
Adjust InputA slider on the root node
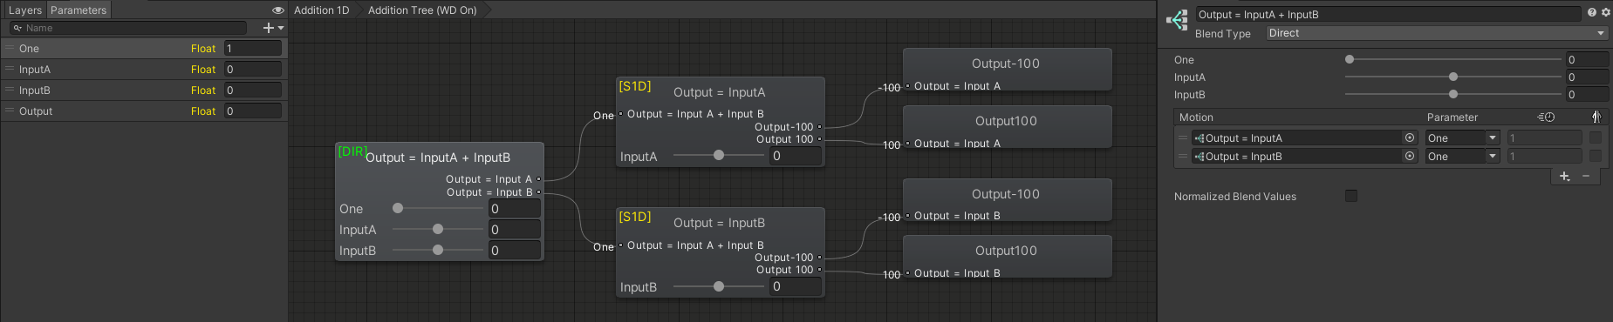438,229
